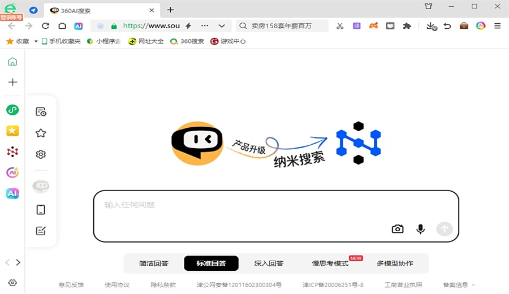Click the 输入任何问题 question input box

click(x=276, y=216)
